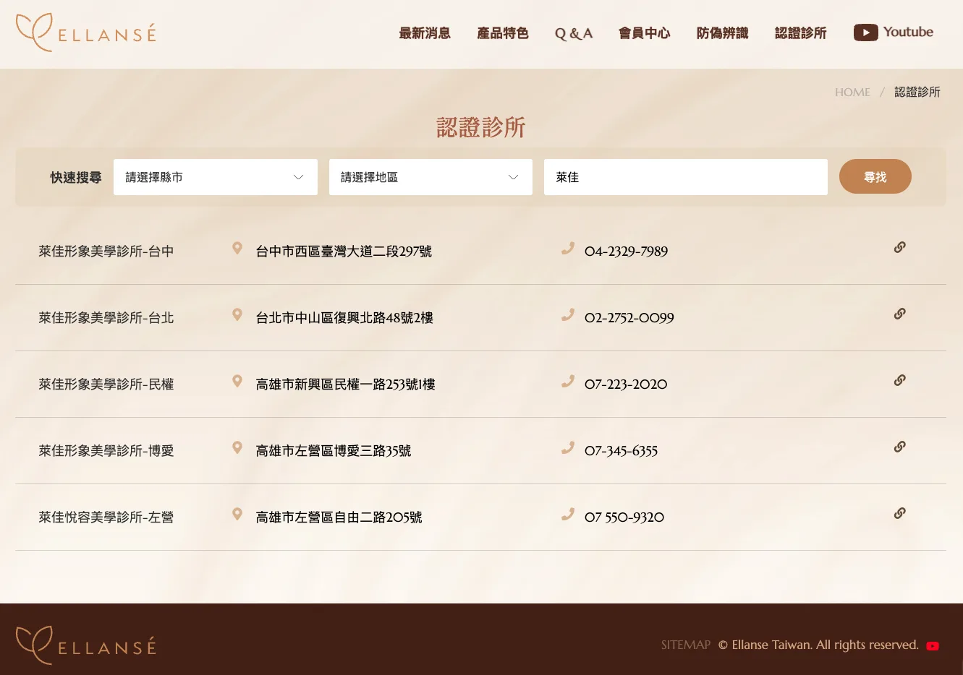The height and width of the screenshot is (675, 963).
Task: Open the 請選擇地區 dropdown
Action: [x=430, y=176]
